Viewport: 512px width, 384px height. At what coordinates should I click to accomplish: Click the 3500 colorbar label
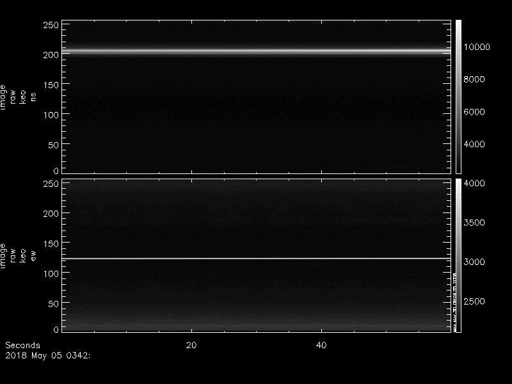click(x=474, y=223)
